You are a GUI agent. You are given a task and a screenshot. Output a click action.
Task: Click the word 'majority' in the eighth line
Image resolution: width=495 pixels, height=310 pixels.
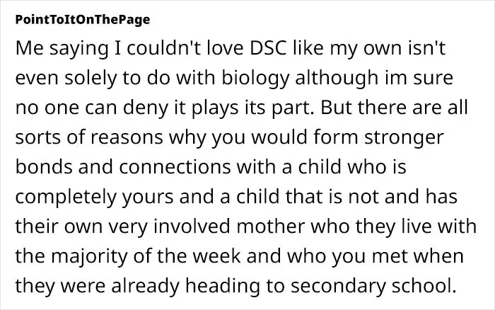(x=88, y=256)
